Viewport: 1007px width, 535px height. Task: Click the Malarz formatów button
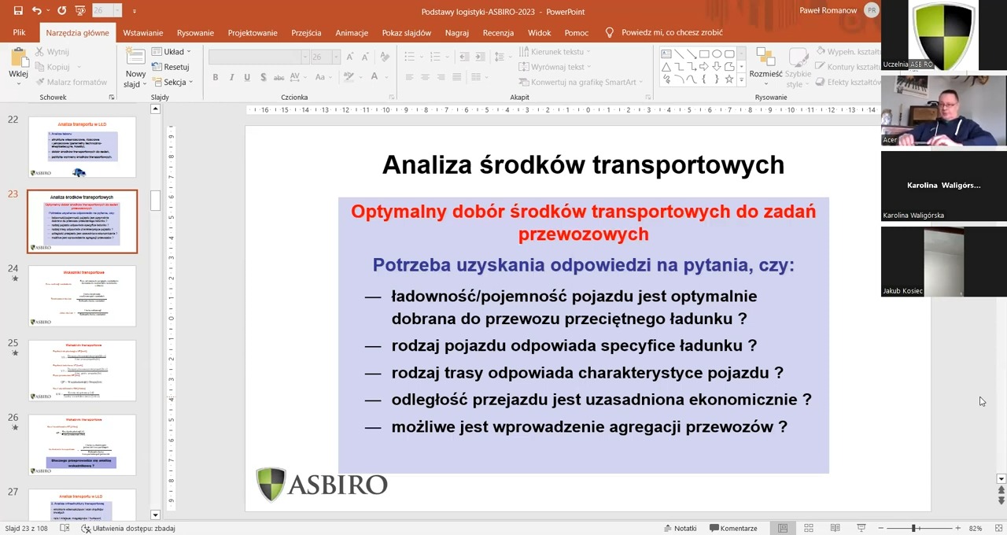click(x=71, y=82)
